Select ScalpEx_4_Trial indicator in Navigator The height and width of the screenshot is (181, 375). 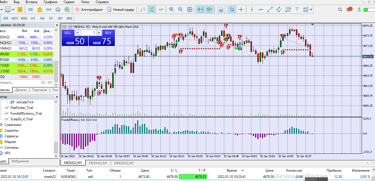pos(22,119)
